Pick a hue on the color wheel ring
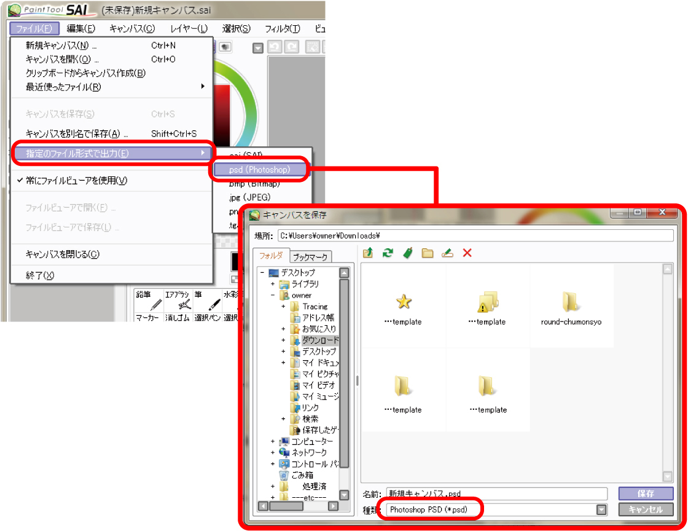This screenshot has height=531, width=688. point(251,100)
